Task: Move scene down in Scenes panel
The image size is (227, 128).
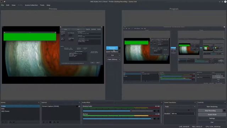Action: point(13,122)
